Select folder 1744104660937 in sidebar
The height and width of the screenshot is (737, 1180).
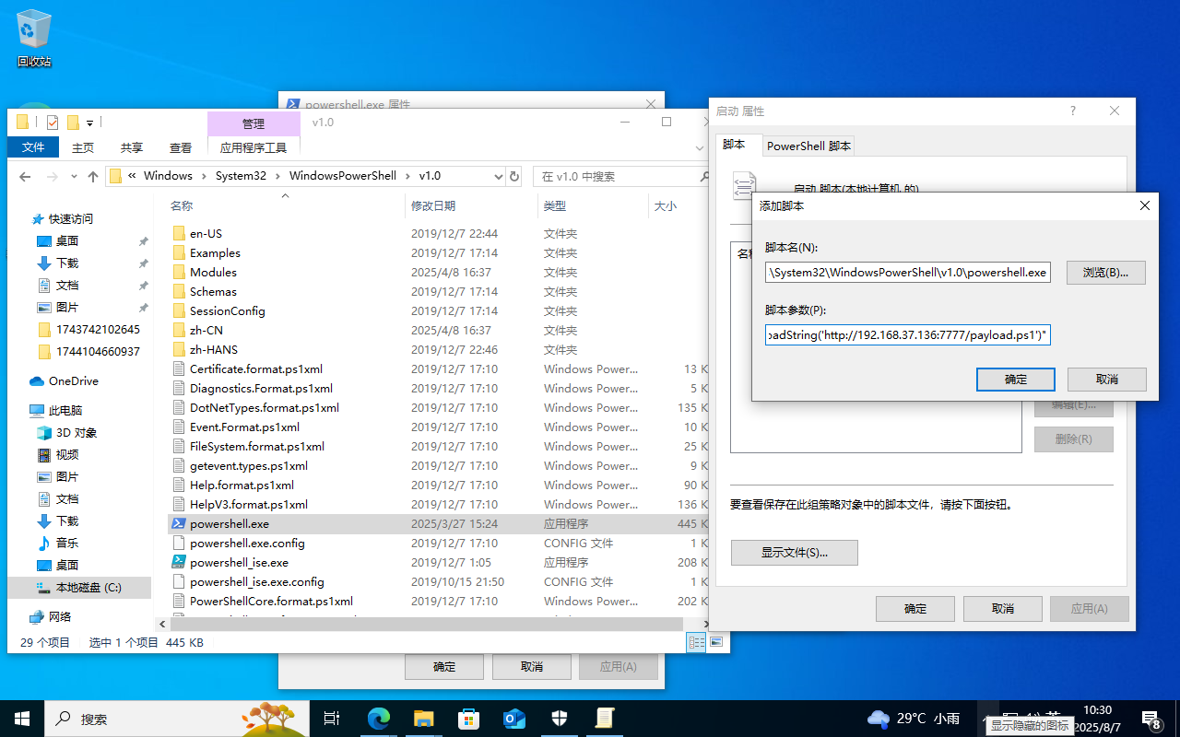98,351
